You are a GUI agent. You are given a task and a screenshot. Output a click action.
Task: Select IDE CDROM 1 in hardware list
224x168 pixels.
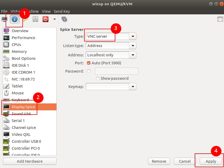(x=23, y=72)
